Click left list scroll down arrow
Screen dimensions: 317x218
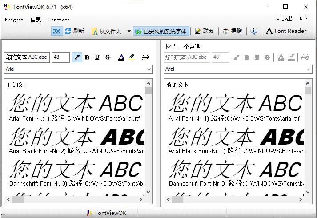pyautogui.click(x=148, y=192)
